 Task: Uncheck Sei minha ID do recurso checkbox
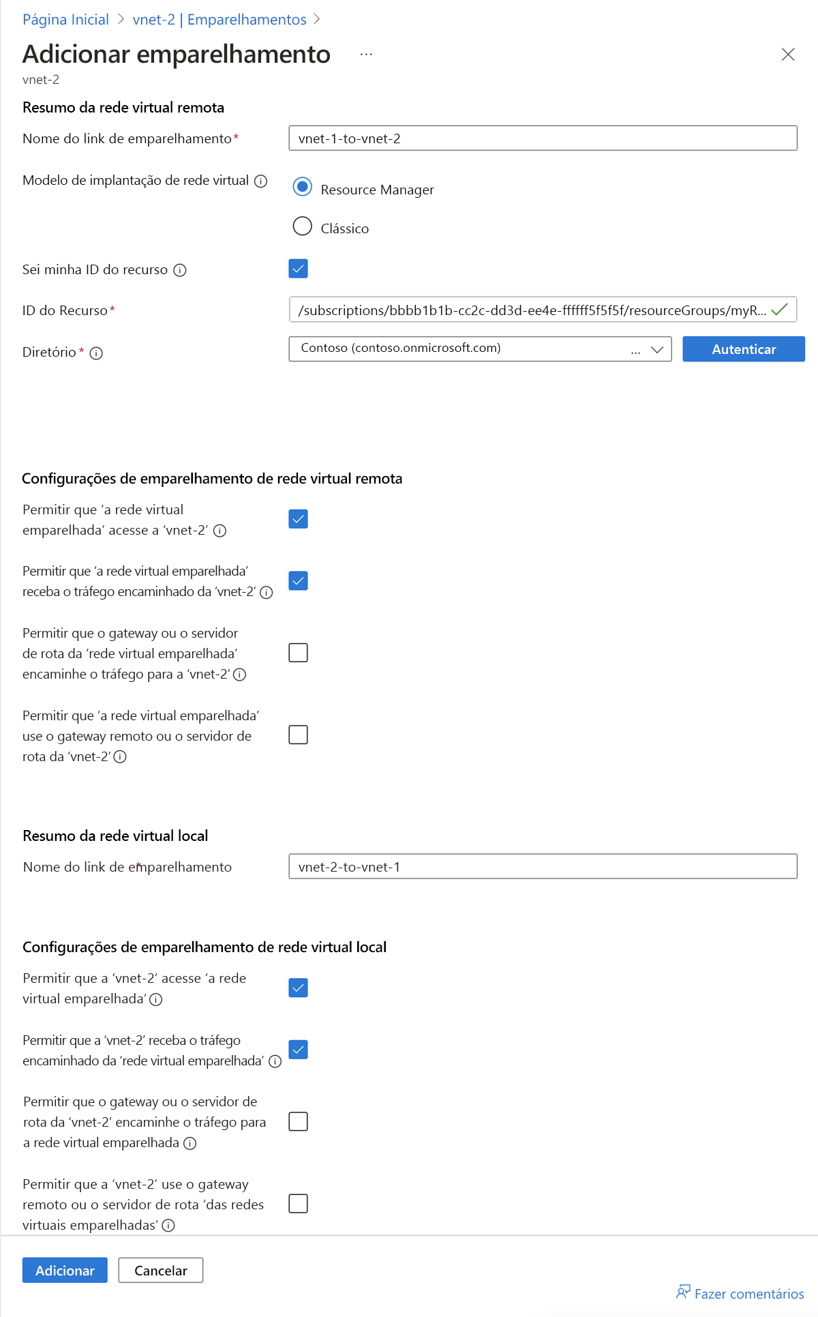click(x=299, y=269)
